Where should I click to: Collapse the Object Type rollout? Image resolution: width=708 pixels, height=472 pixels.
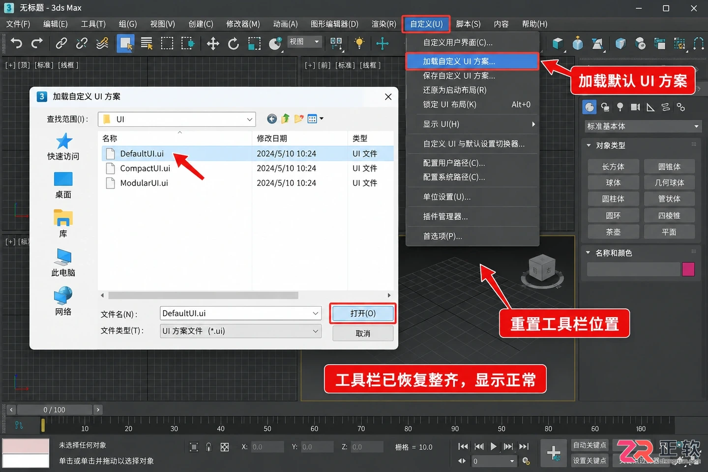[x=589, y=146]
